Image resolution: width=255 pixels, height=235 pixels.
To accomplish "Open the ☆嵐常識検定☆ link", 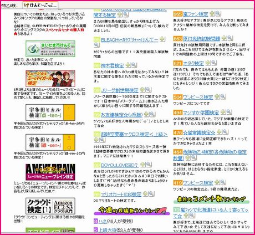I will click(x=199, y=132).
